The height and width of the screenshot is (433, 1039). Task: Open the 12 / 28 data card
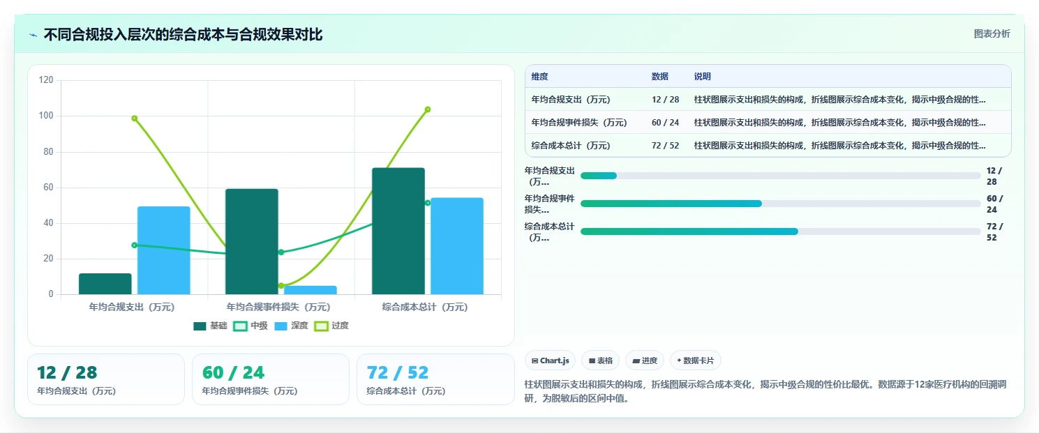coord(106,379)
